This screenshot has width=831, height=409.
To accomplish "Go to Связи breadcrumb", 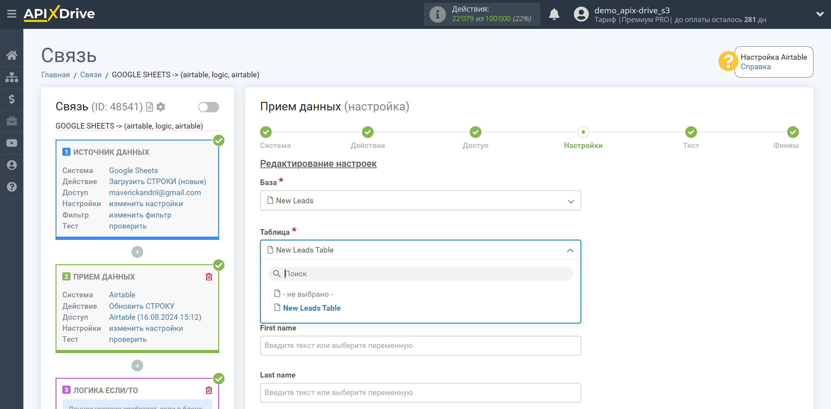I will point(91,75).
